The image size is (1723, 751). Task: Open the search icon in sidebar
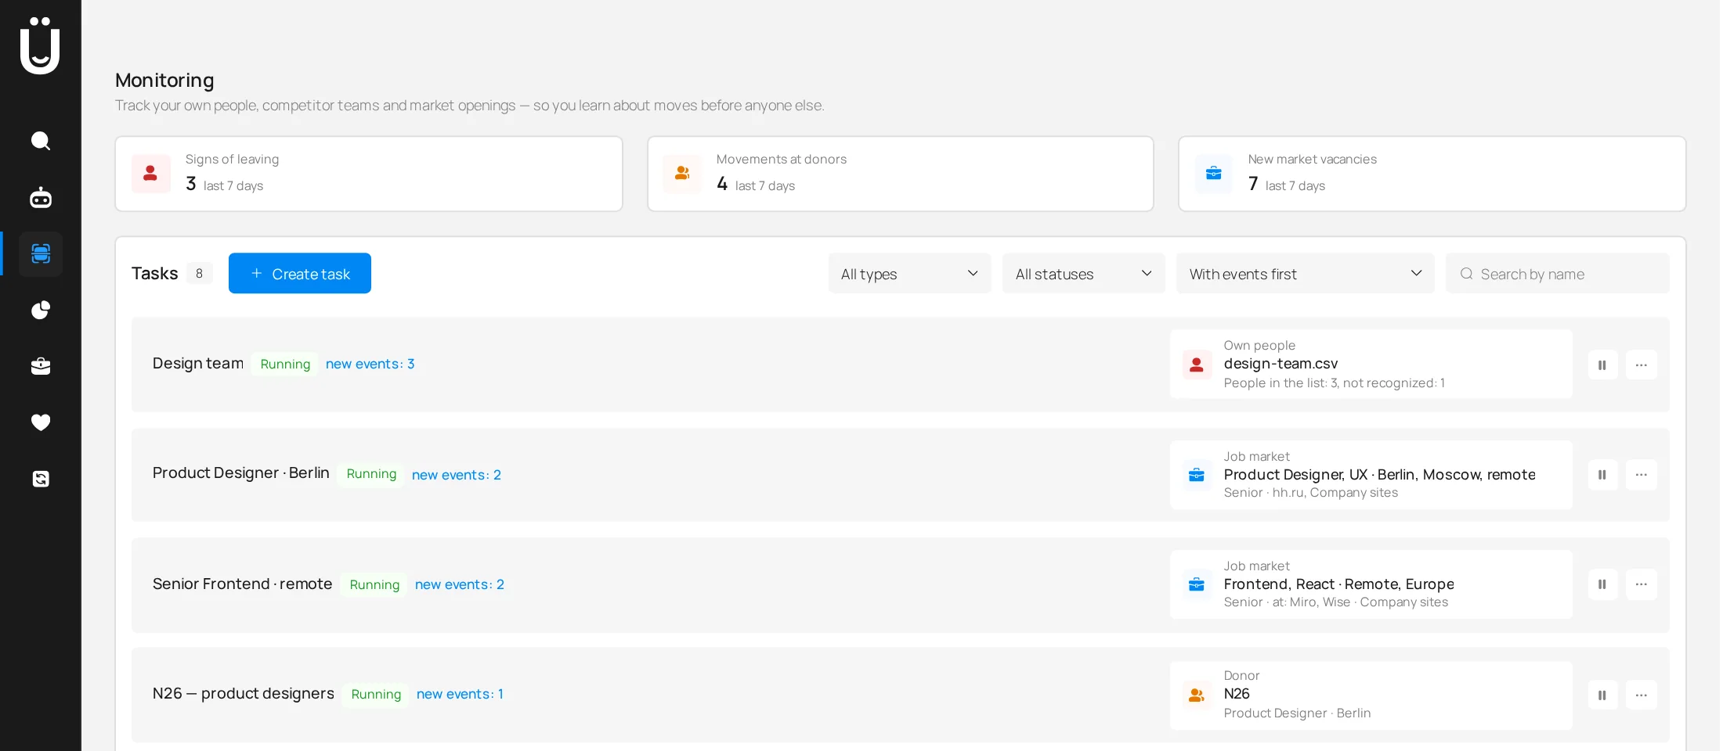point(41,141)
